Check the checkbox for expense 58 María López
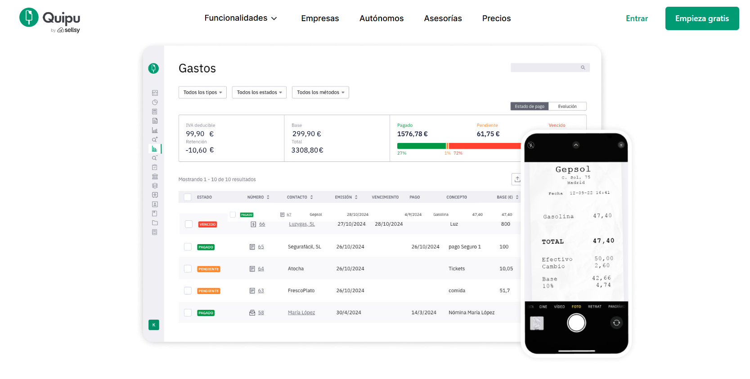This screenshot has height=379, width=750. [x=188, y=312]
